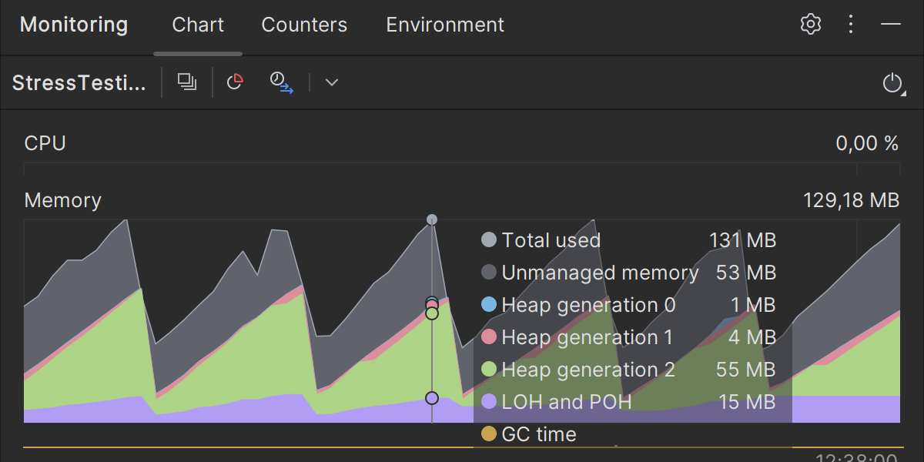Select the Chart tab
Image resolution: width=924 pixels, height=462 pixels.
tap(198, 25)
